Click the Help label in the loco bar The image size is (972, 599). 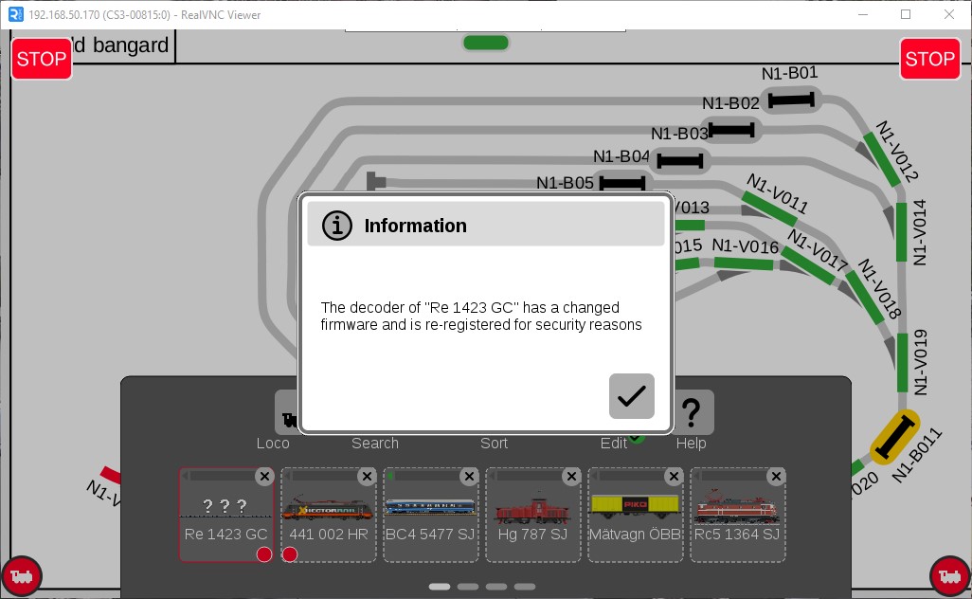[692, 444]
